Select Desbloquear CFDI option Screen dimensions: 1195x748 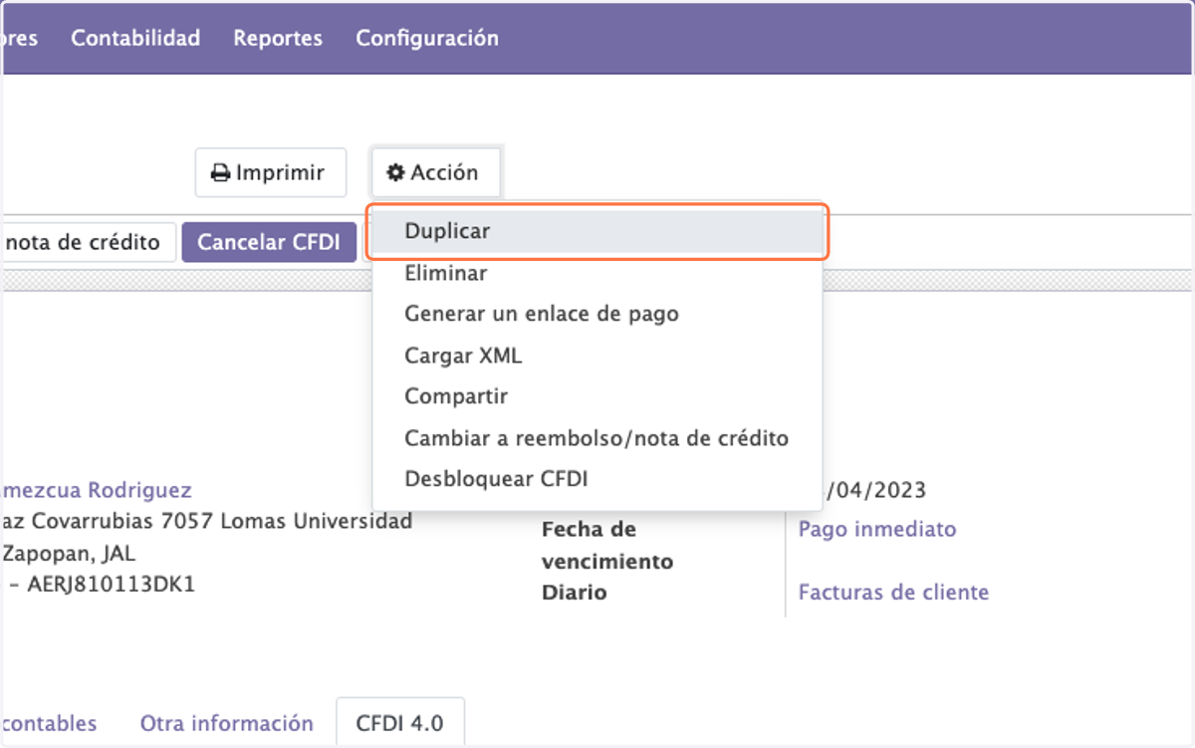pos(597,479)
